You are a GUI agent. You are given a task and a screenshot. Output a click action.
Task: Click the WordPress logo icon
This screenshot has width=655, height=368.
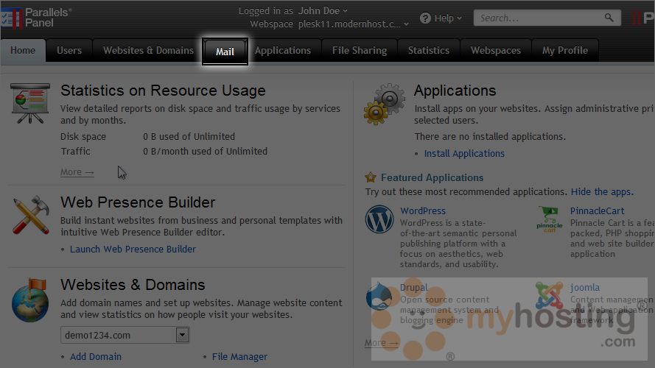(x=379, y=219)
